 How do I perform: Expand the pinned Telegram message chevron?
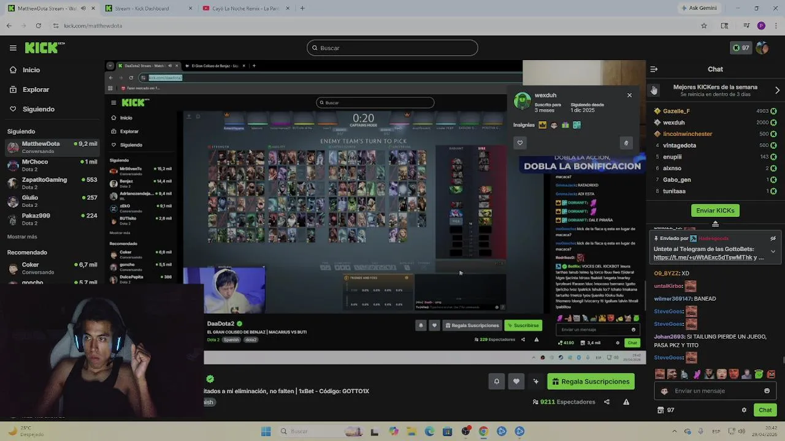click(773, 252)
